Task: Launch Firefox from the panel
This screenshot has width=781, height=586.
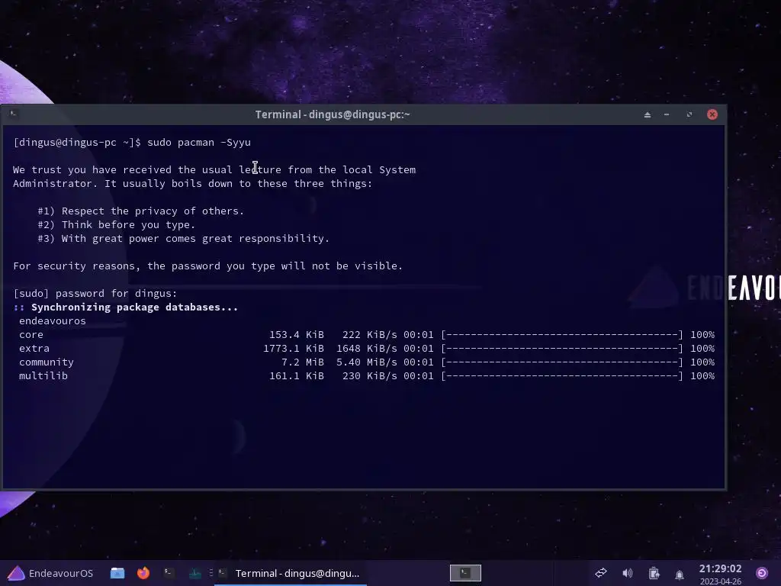Action: [x=143, y=573]
